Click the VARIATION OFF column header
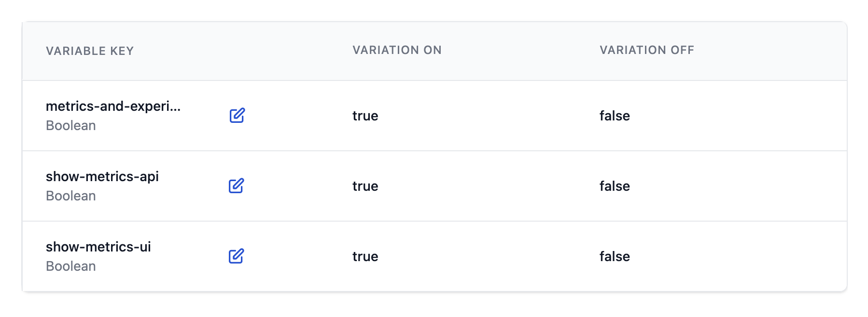Viewport: 868px width, 317px height. tap(646, 50)
